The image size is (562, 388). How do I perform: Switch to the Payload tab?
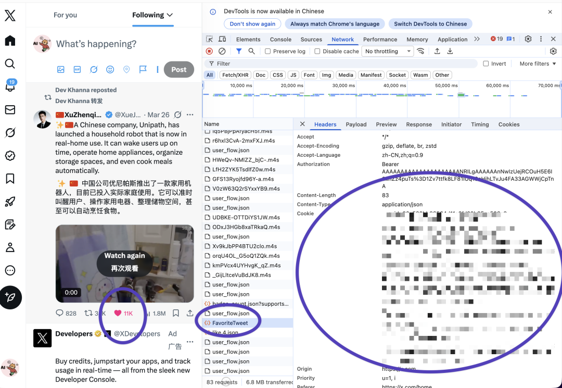(356, 124)
